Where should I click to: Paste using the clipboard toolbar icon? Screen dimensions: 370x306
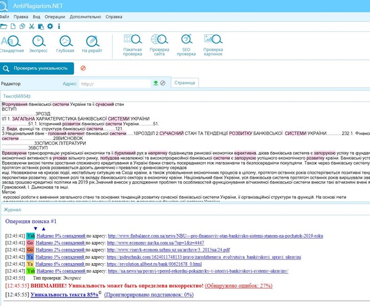41,26
